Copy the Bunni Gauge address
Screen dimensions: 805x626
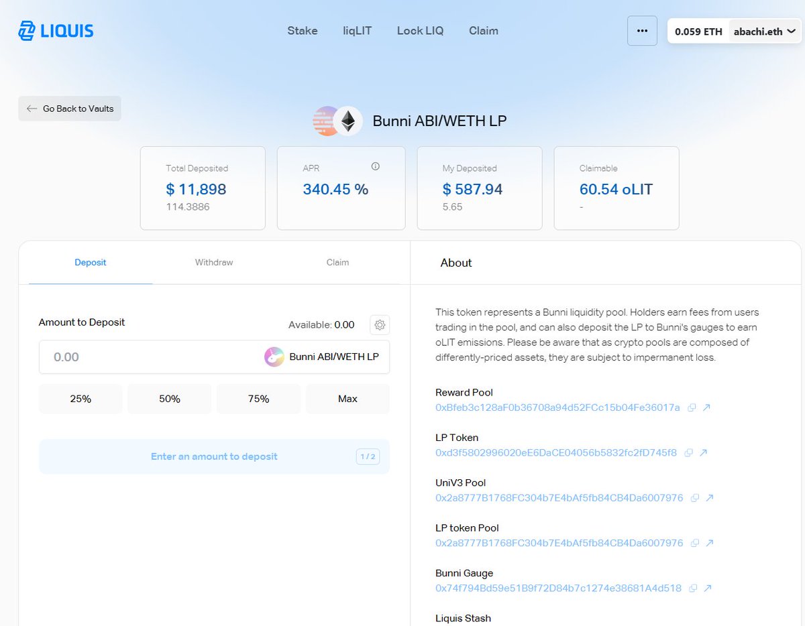[693, 588]
